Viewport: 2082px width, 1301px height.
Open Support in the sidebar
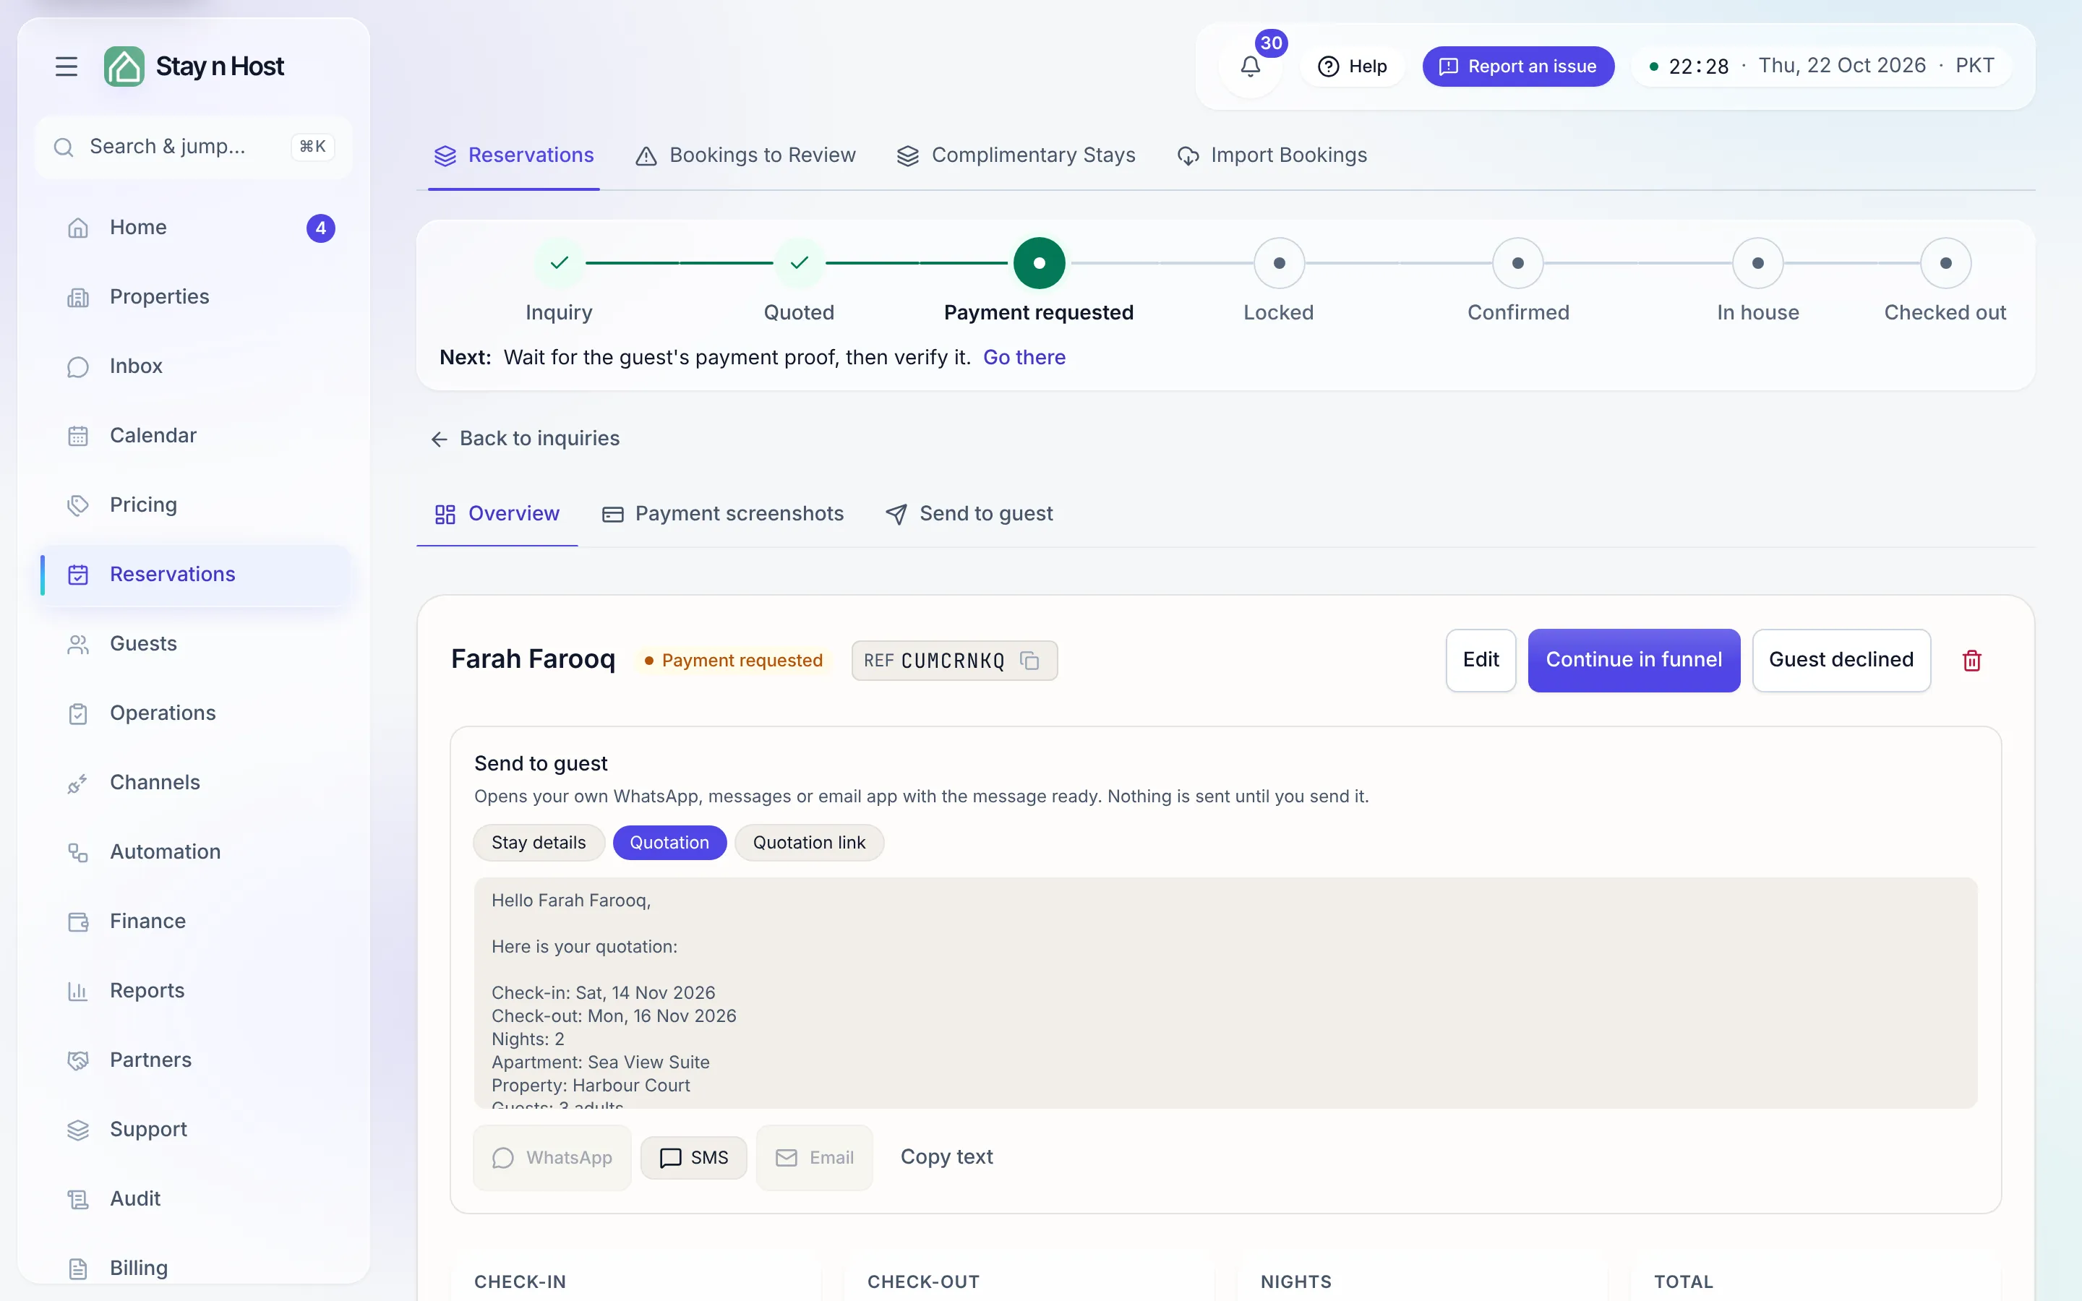point(194,1130)
